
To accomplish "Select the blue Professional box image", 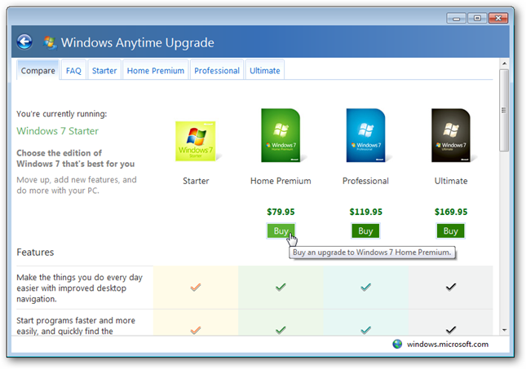I will [x=369, y=135].
